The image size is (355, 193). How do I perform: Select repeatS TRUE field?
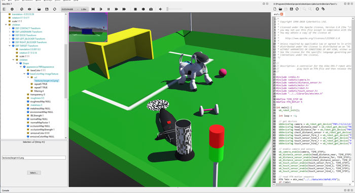41,84
